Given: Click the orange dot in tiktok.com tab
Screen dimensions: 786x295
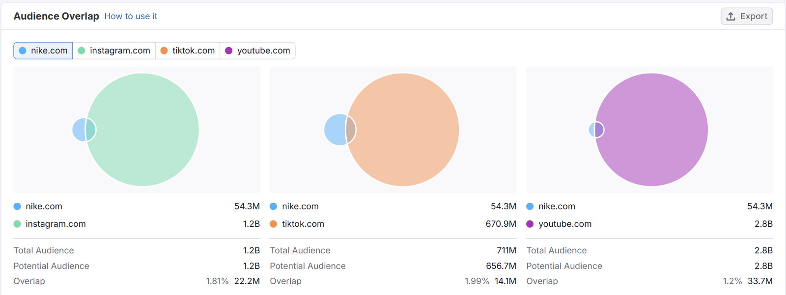Looking at the screenshot, I should [164, 51].
